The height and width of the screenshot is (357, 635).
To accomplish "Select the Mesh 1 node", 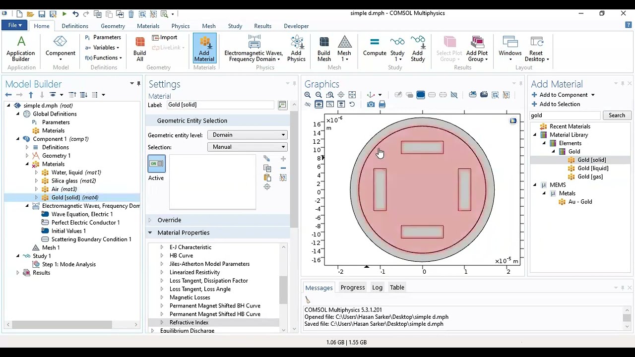I will point(51,248).
